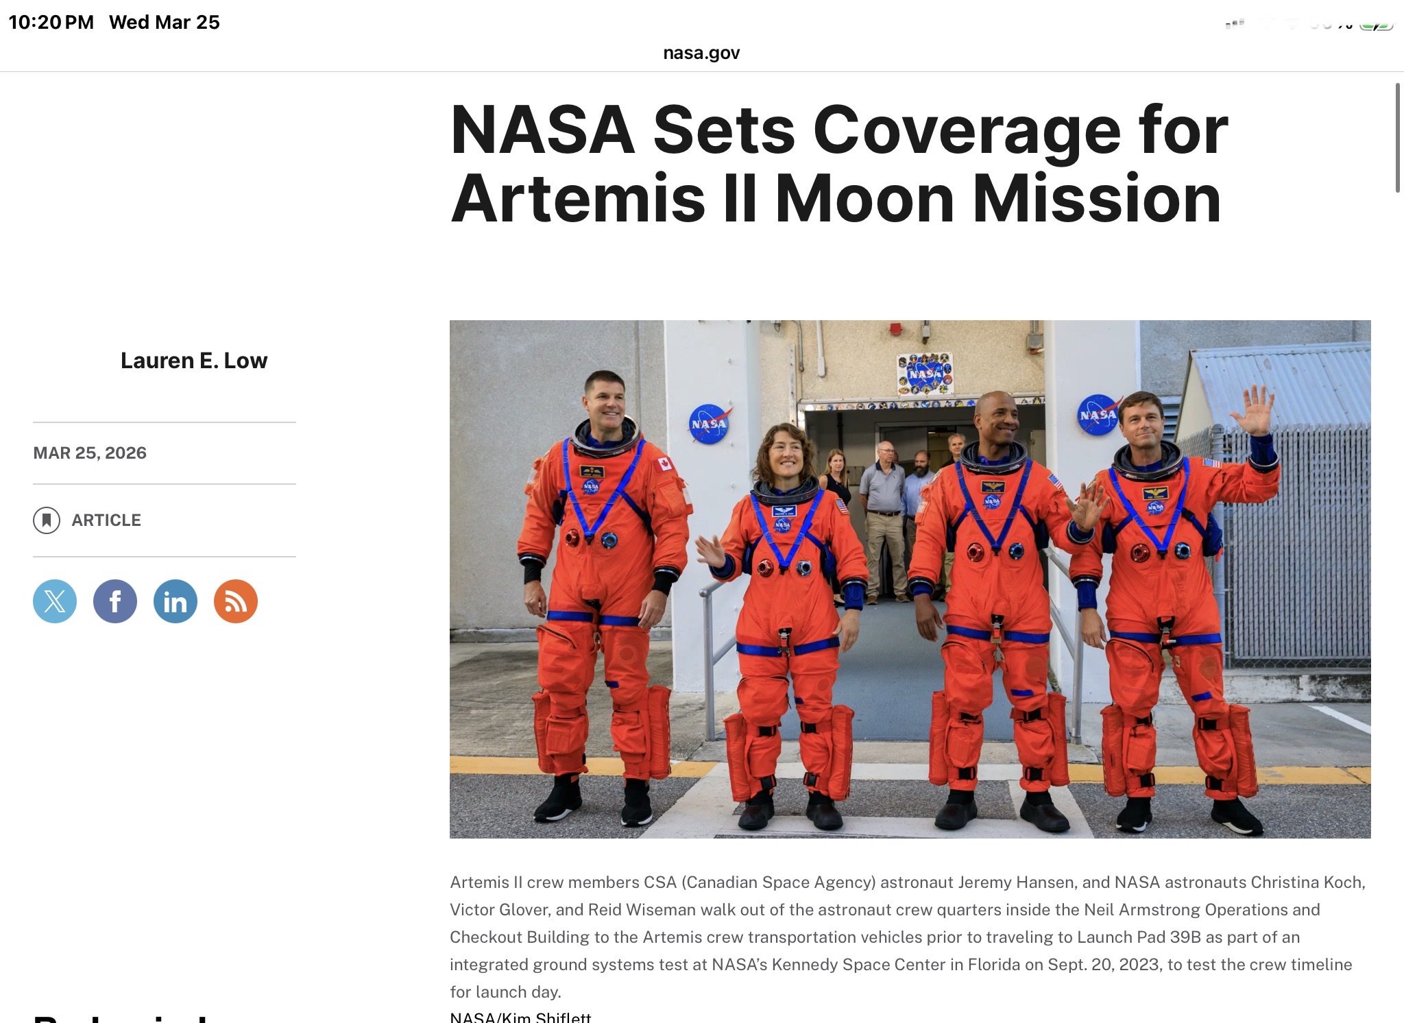The image size is (1404, 1023).
Task: Click the page's vertical scrollbar
Action: [x=1397, y=137]
